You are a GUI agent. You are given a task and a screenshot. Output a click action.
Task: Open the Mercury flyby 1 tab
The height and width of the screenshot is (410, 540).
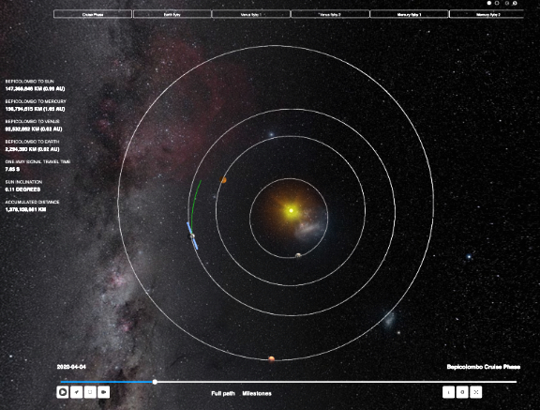[409, 14]
